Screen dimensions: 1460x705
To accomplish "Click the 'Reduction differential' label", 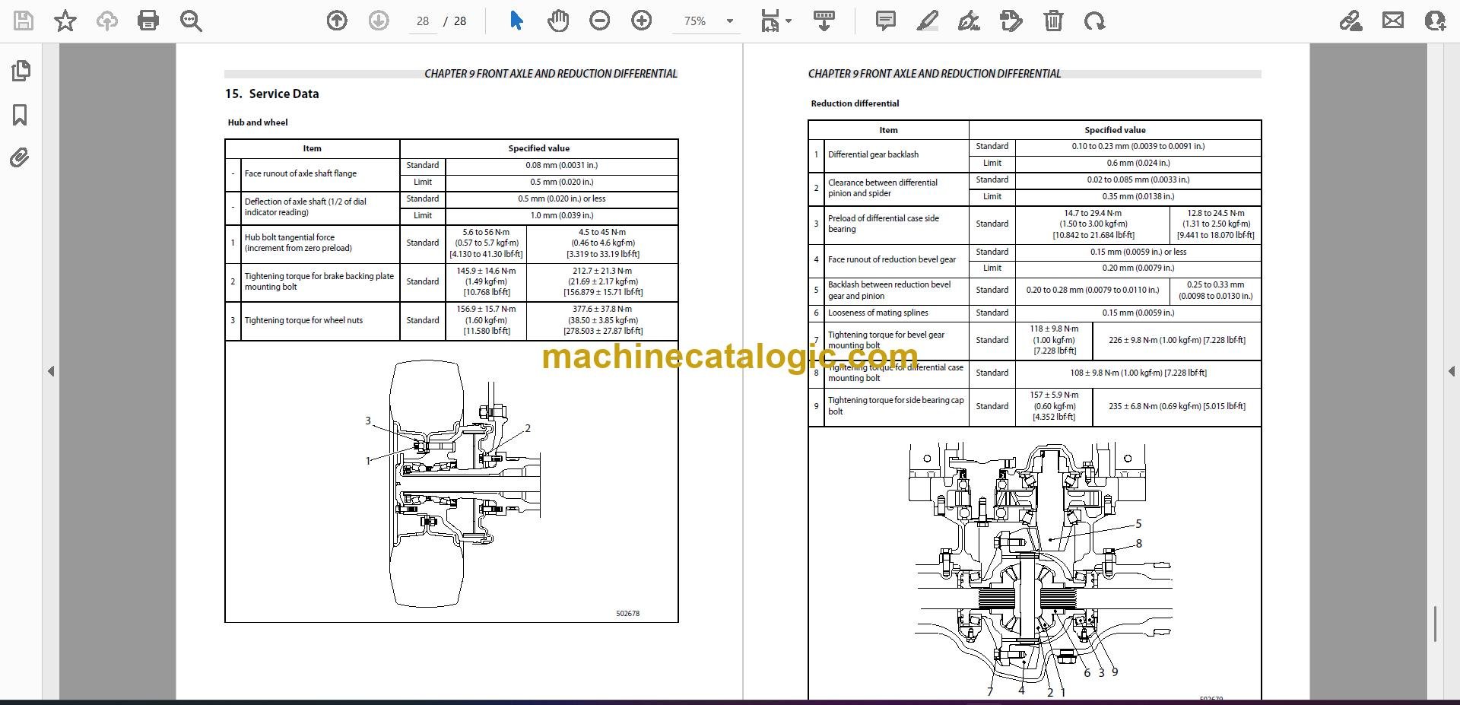I will tap(855, 103).
